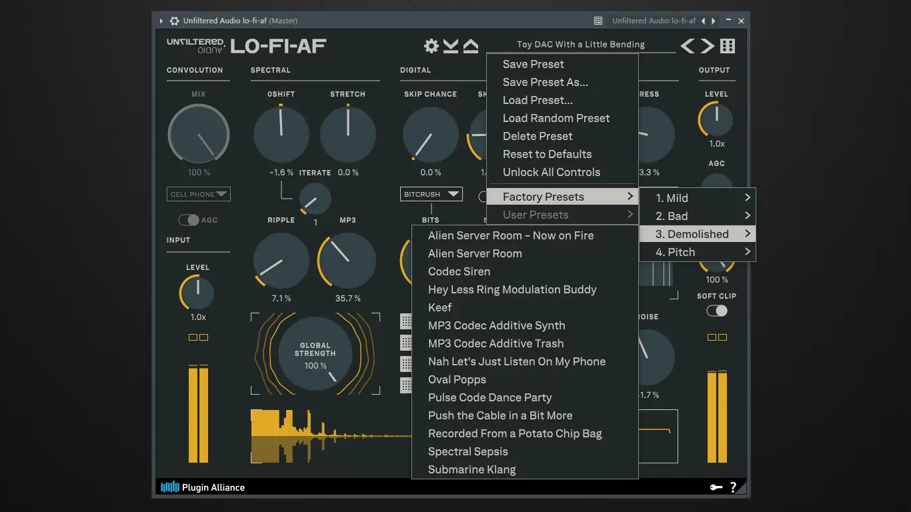Viewport: 911px width, 512px height.
Task: Load the Hey Less Ring Modulation Buddy preset
Action: pyautogui.click(x=525, y=289)
